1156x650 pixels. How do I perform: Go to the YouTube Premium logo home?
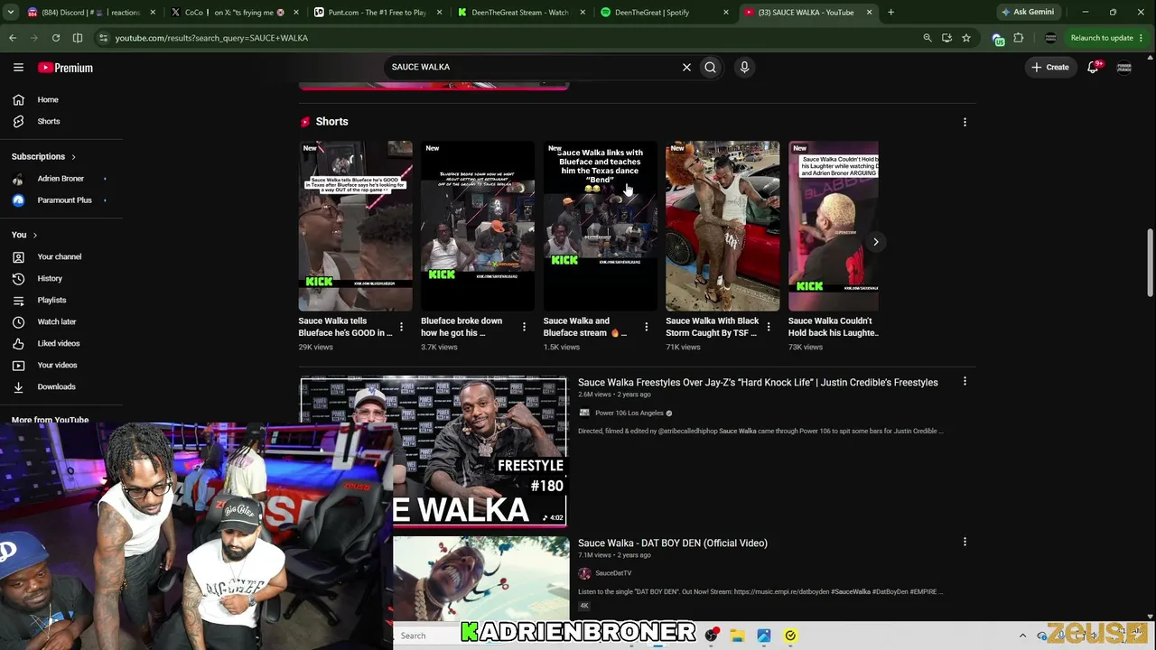tap(65, 68)
